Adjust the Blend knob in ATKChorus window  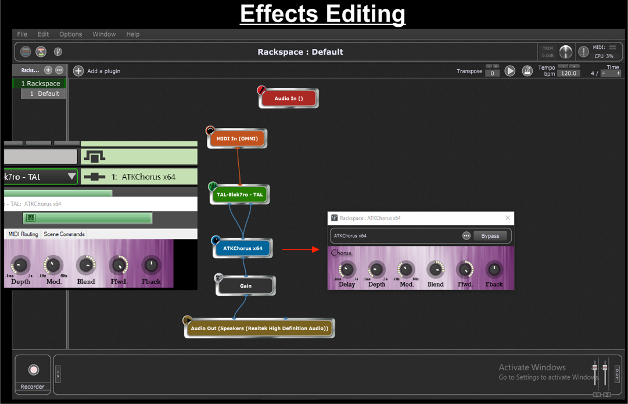435,270
